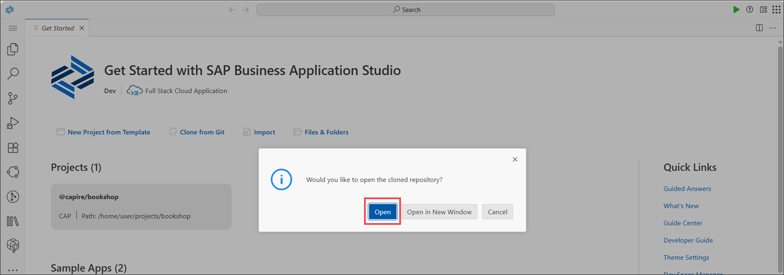Split the editor to the right
This screenshot has width=784, height=275.
(759, 28)
